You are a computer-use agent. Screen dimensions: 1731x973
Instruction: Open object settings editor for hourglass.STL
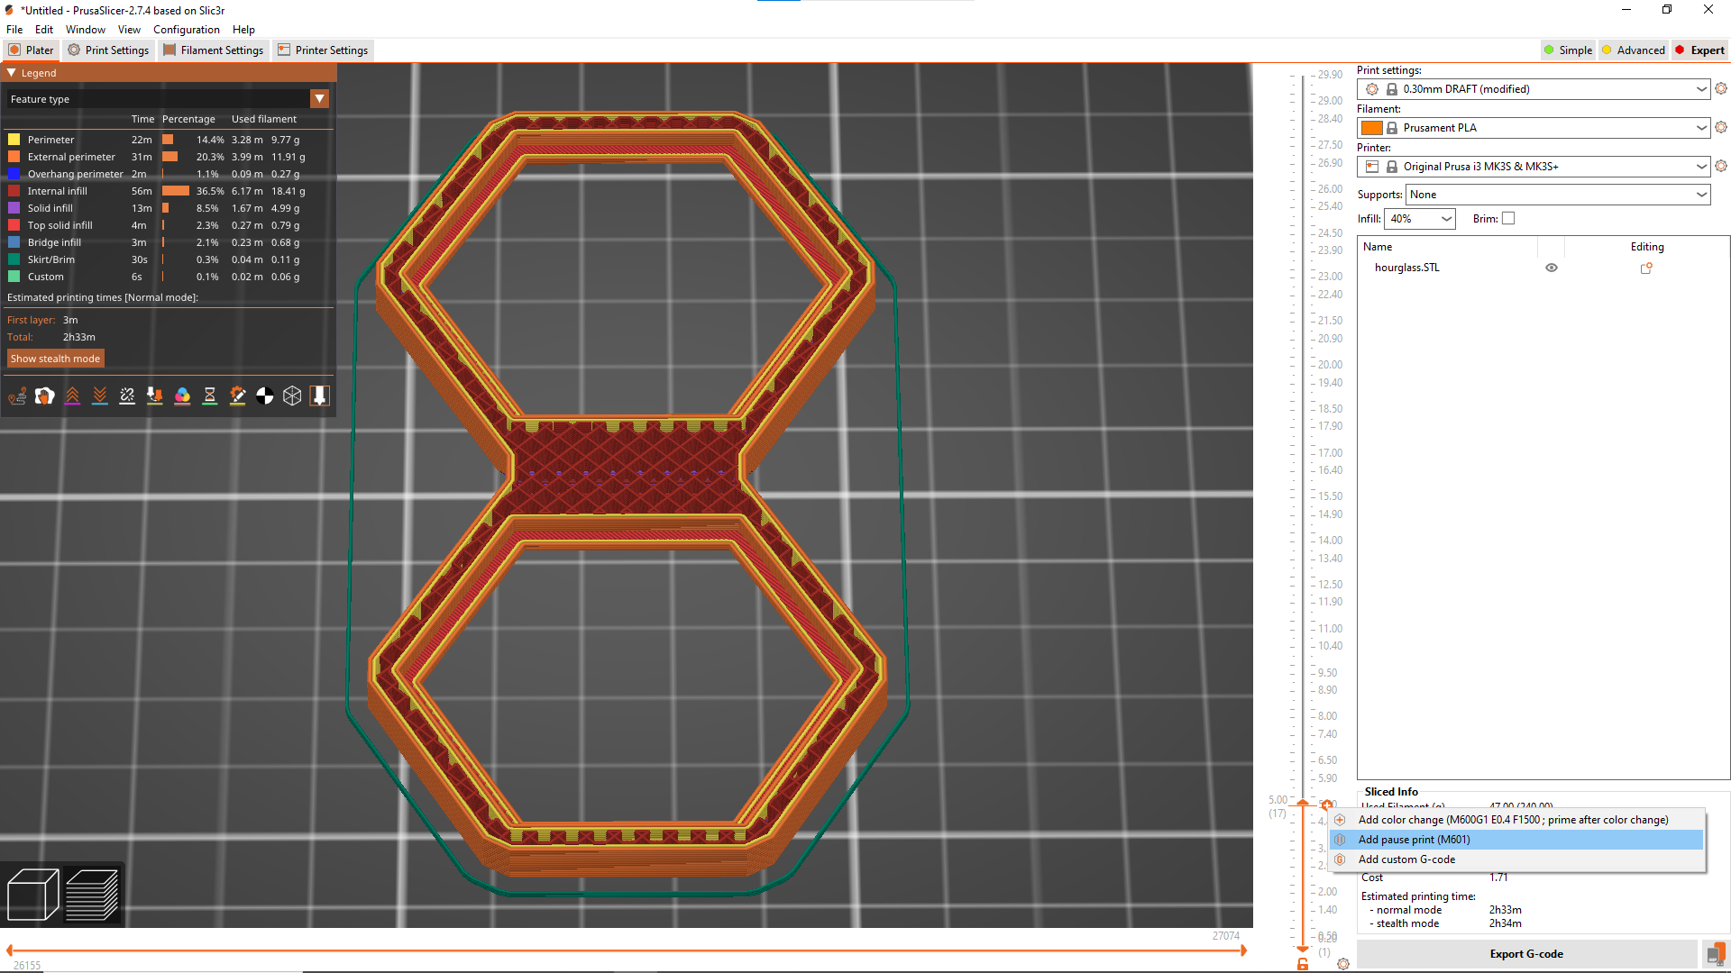[1646, 268]
